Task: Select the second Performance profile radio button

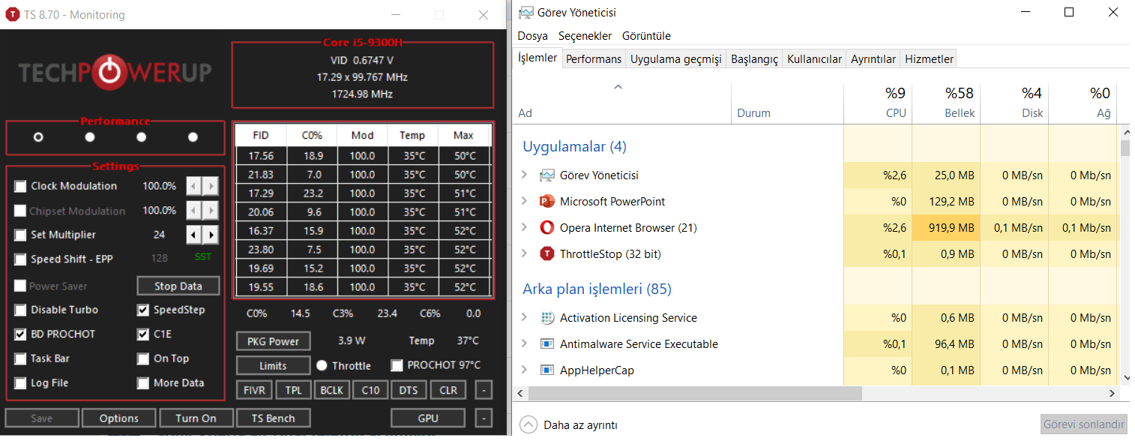Action: (x=90, y=137)
